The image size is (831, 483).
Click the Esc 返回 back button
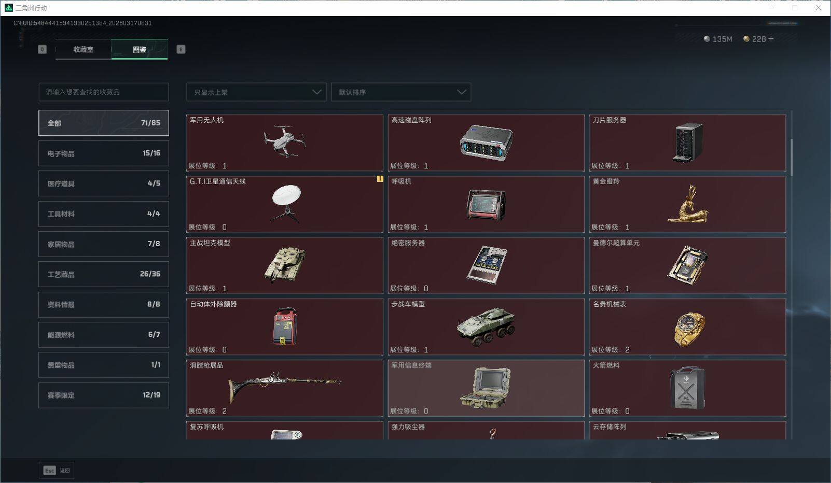56,470
